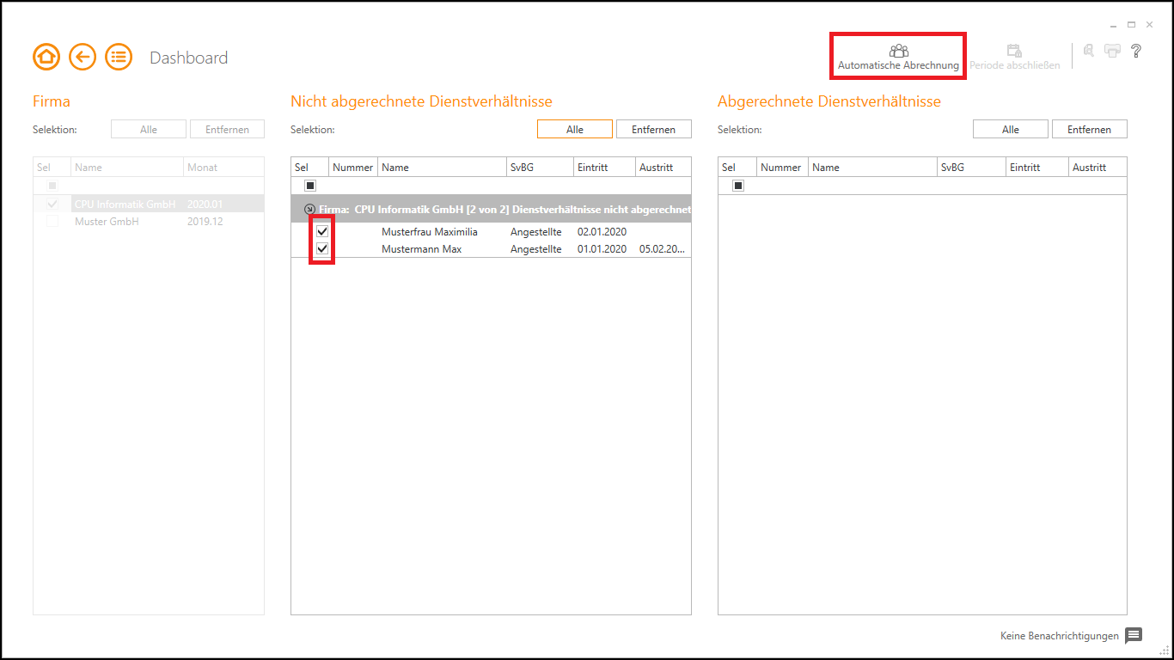The height and width of the screenshot is (660, 1174).
Task: Click Periode abschließen calendar icon
Action: coord(1014,51)
